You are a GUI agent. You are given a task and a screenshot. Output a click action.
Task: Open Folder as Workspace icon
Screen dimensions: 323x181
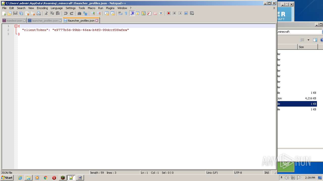click(x=155, y=13)
